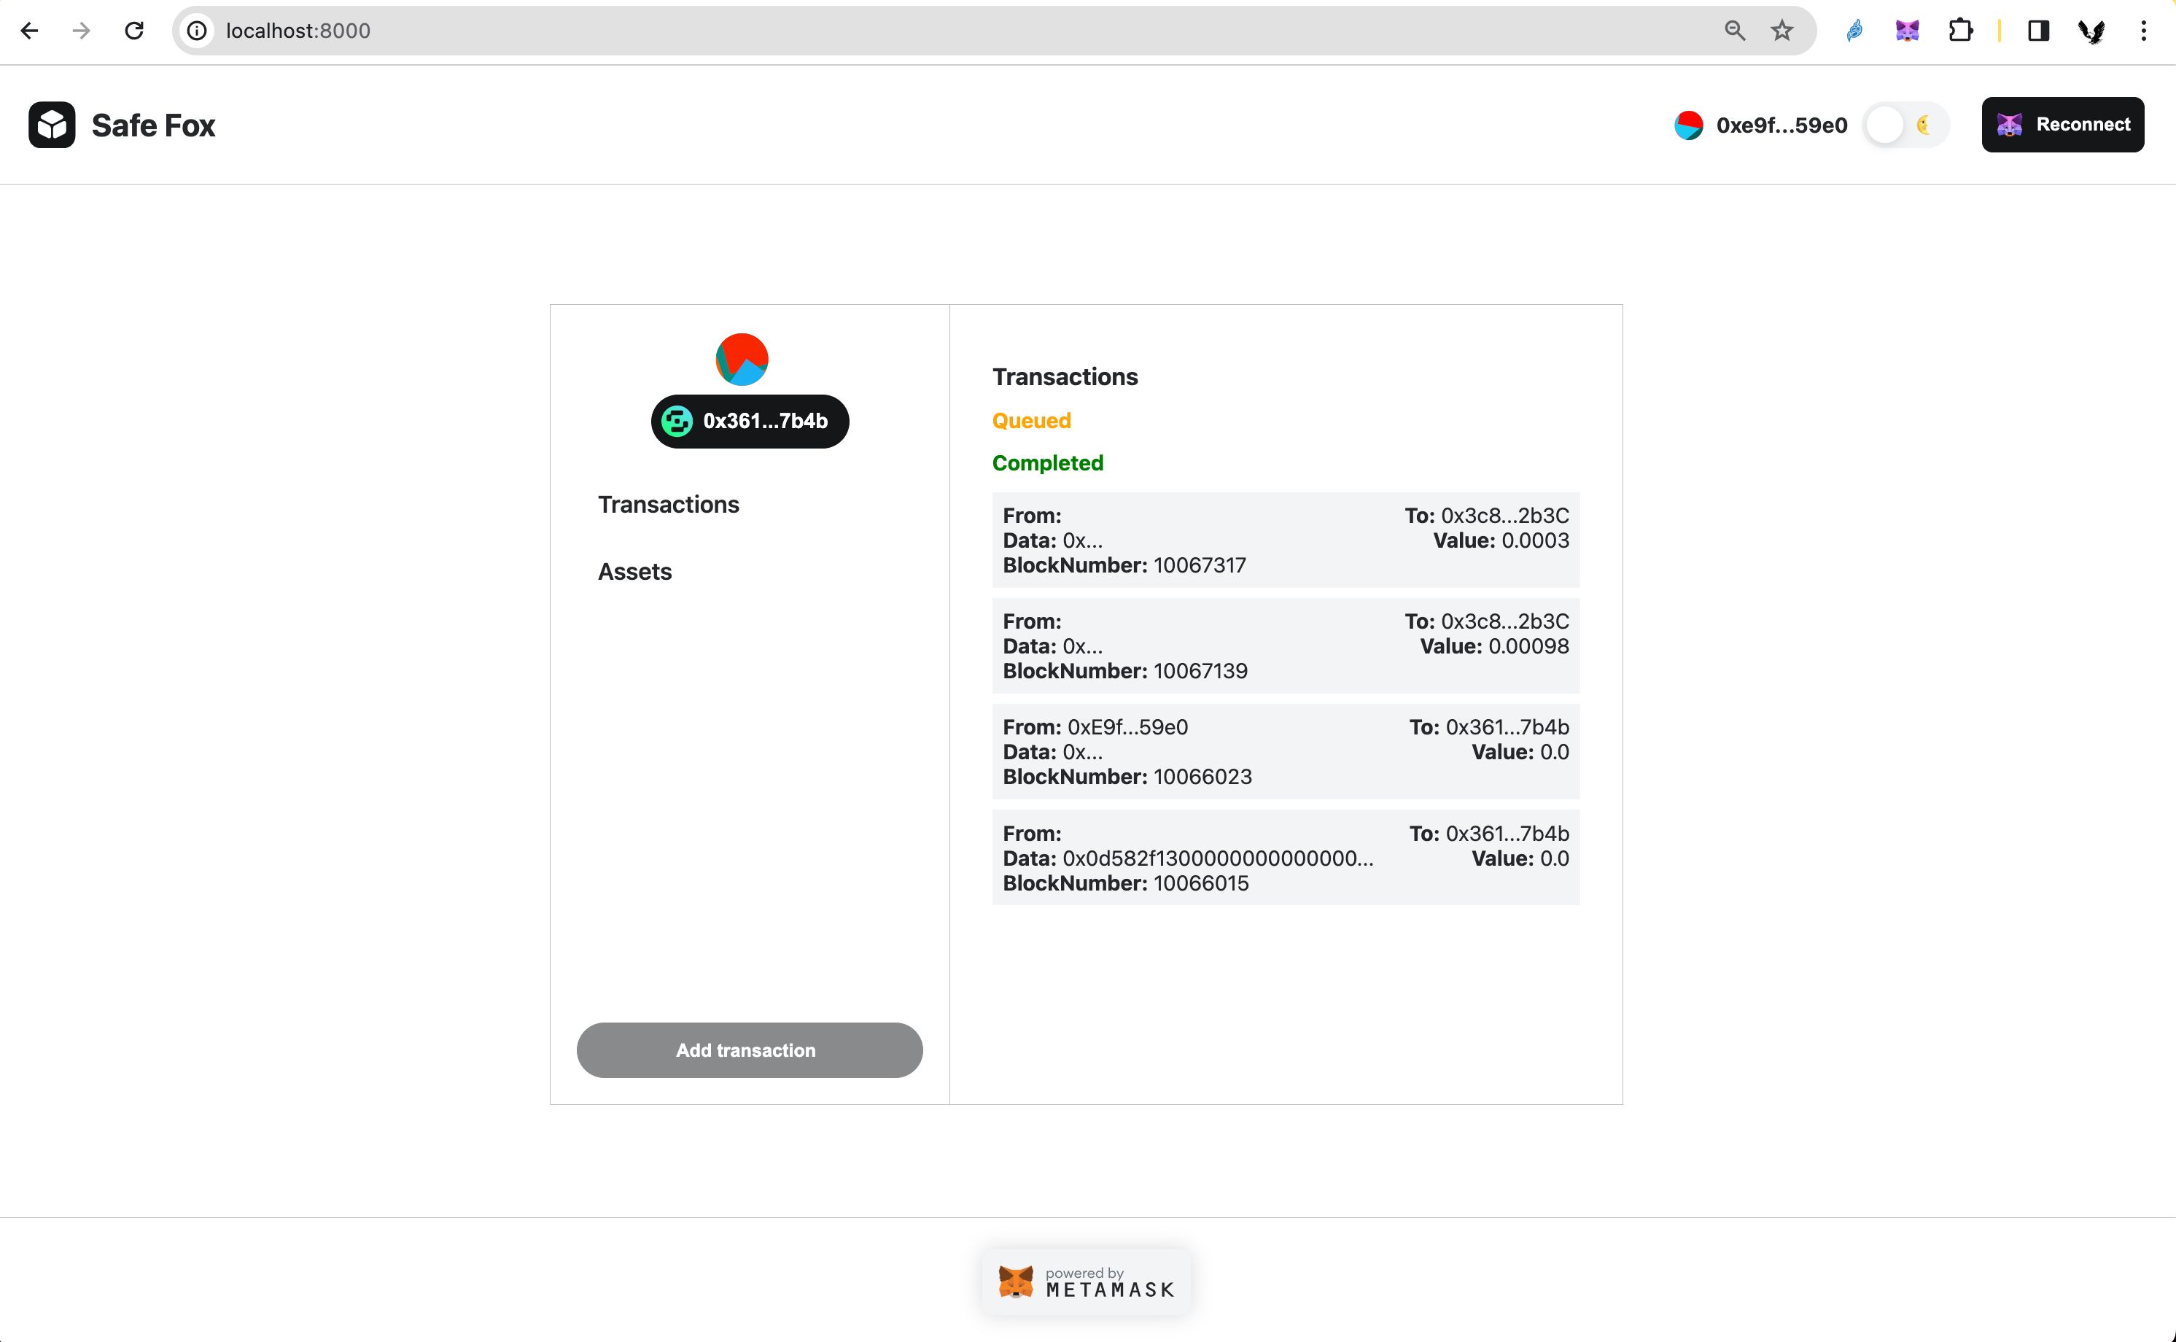Click the ETH value color indicator swatch
The height and width of the screenshot is (1342, 2176).
coord(1691,125)
